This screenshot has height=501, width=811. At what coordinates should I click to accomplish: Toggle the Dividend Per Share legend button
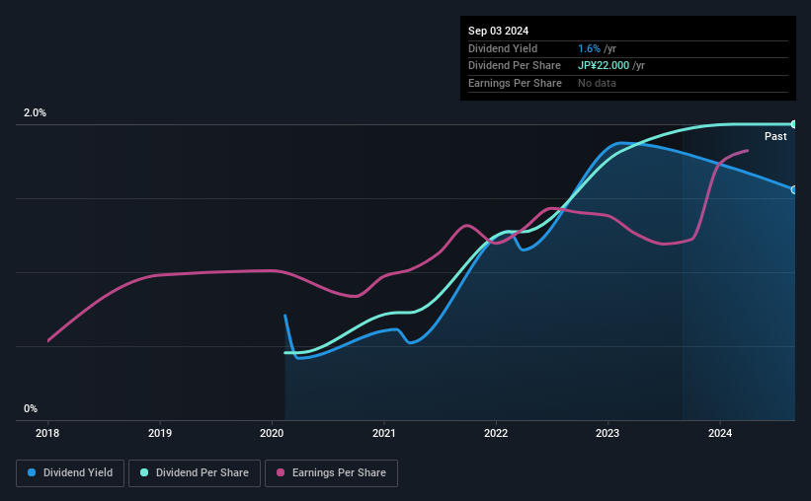tap(195, 473)
